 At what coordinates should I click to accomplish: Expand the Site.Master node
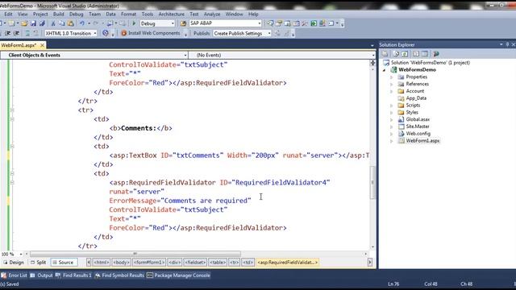(392, 127)
